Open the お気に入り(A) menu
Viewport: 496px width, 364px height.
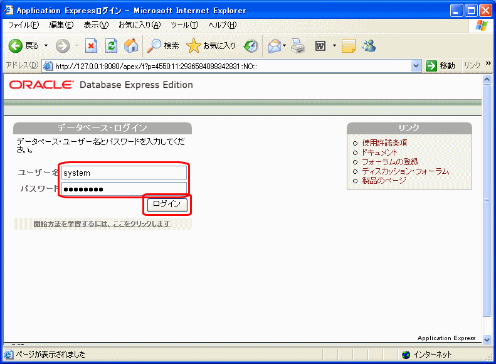[x=139, y=25]
